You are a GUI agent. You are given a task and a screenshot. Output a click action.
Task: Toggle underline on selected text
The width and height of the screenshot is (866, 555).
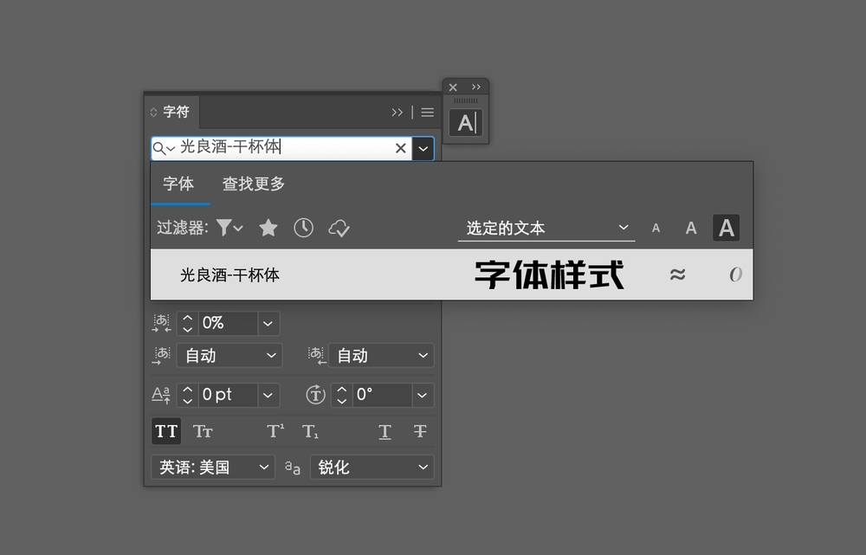click(x=385, y=430)
